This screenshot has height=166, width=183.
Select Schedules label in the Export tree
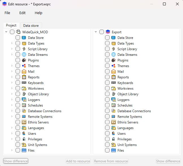coord(125,105)
